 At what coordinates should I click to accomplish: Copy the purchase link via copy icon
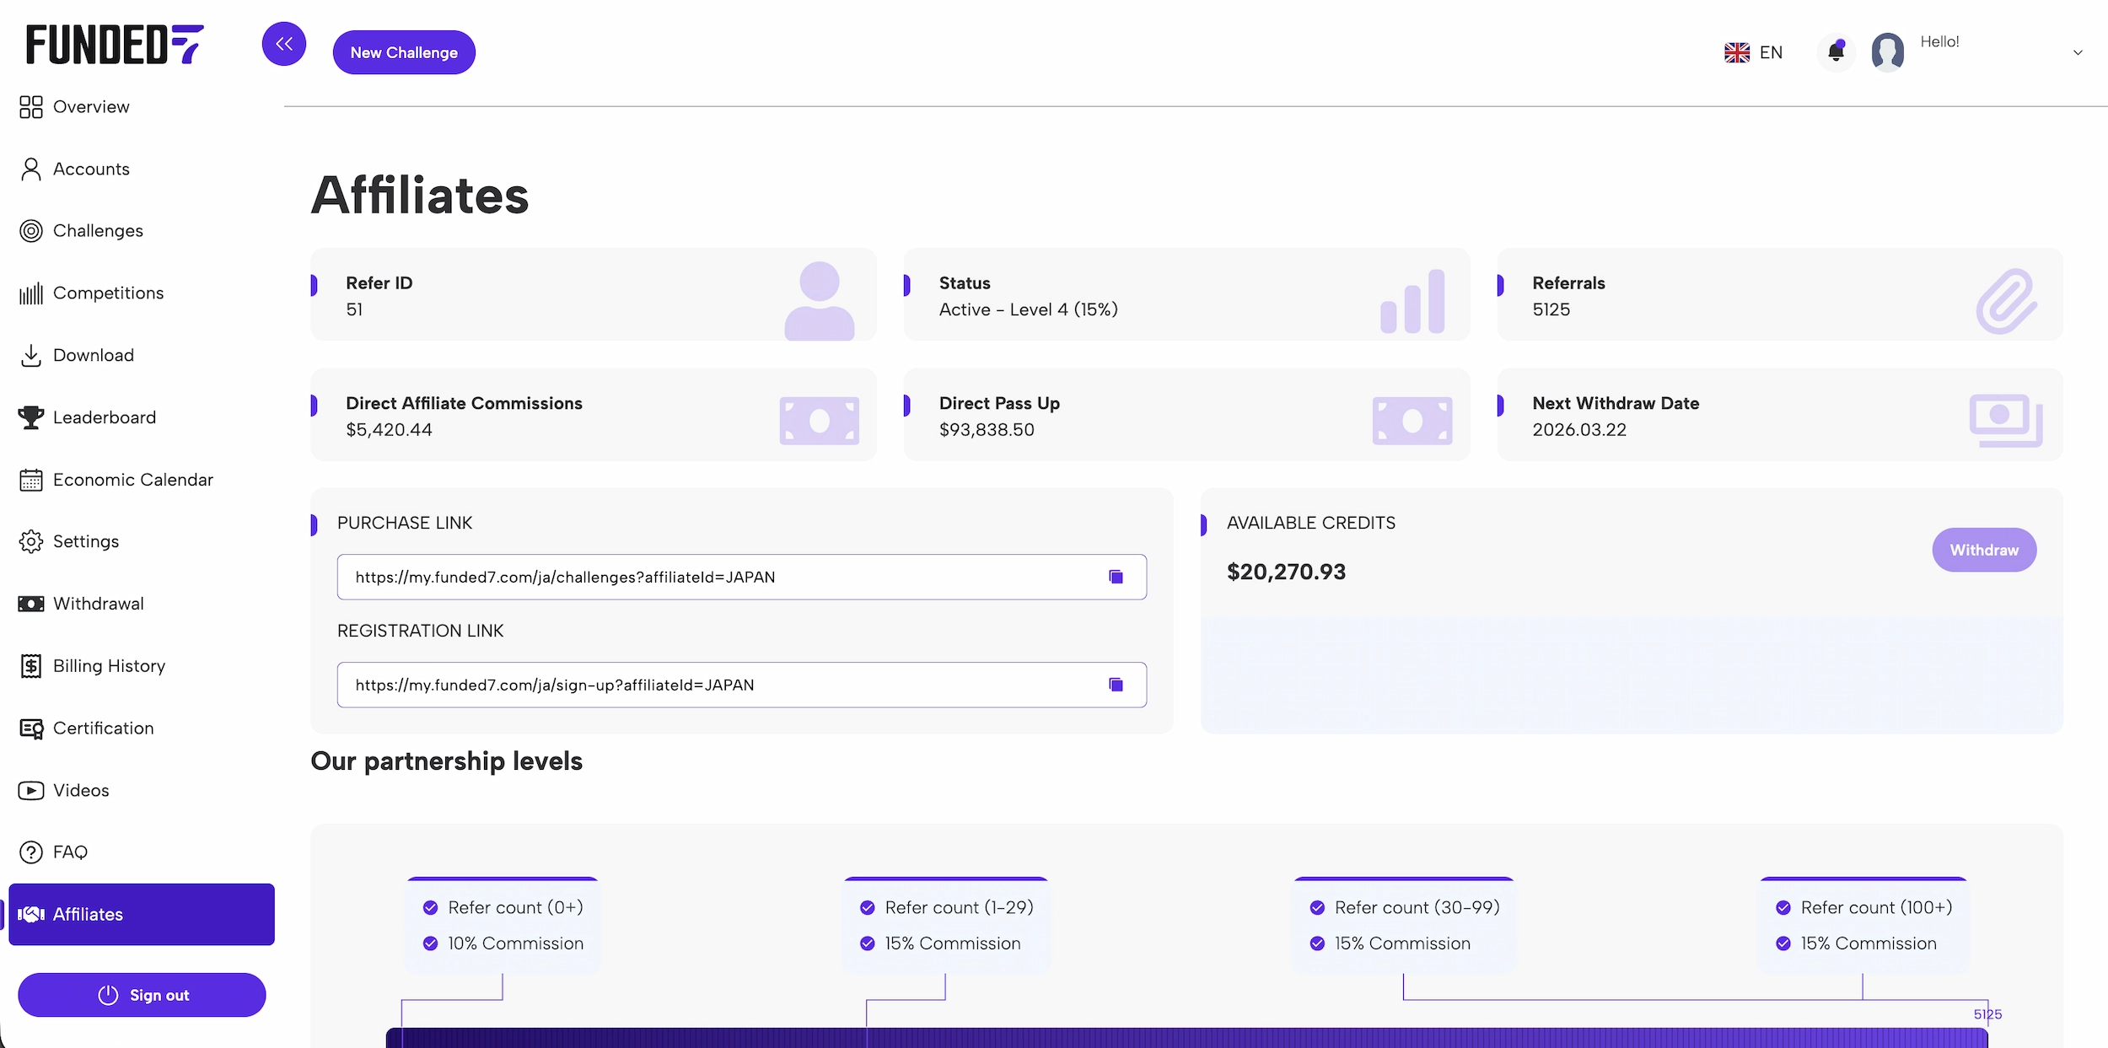click(1116, 577)
